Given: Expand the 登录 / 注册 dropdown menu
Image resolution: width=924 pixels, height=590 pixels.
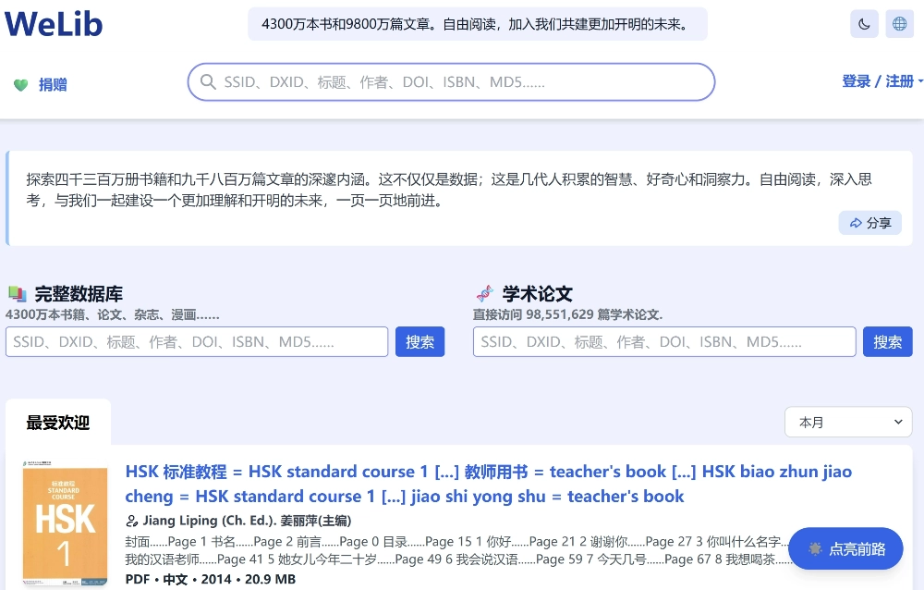Looking at the screenshot, I should (x=881, y=81).
